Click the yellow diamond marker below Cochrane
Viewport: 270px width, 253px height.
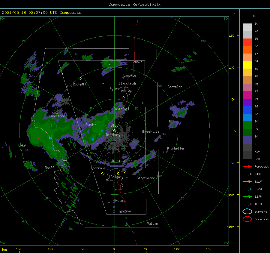coord(103,174)
